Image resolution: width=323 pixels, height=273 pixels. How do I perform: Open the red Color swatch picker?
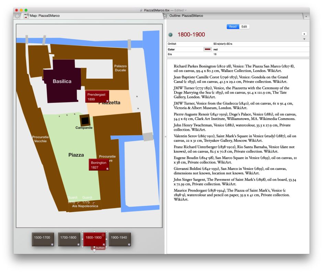tap(208, 49)
